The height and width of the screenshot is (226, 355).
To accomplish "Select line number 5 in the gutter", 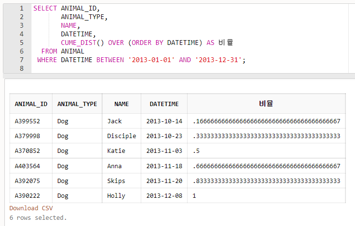I will click(21, 43).
